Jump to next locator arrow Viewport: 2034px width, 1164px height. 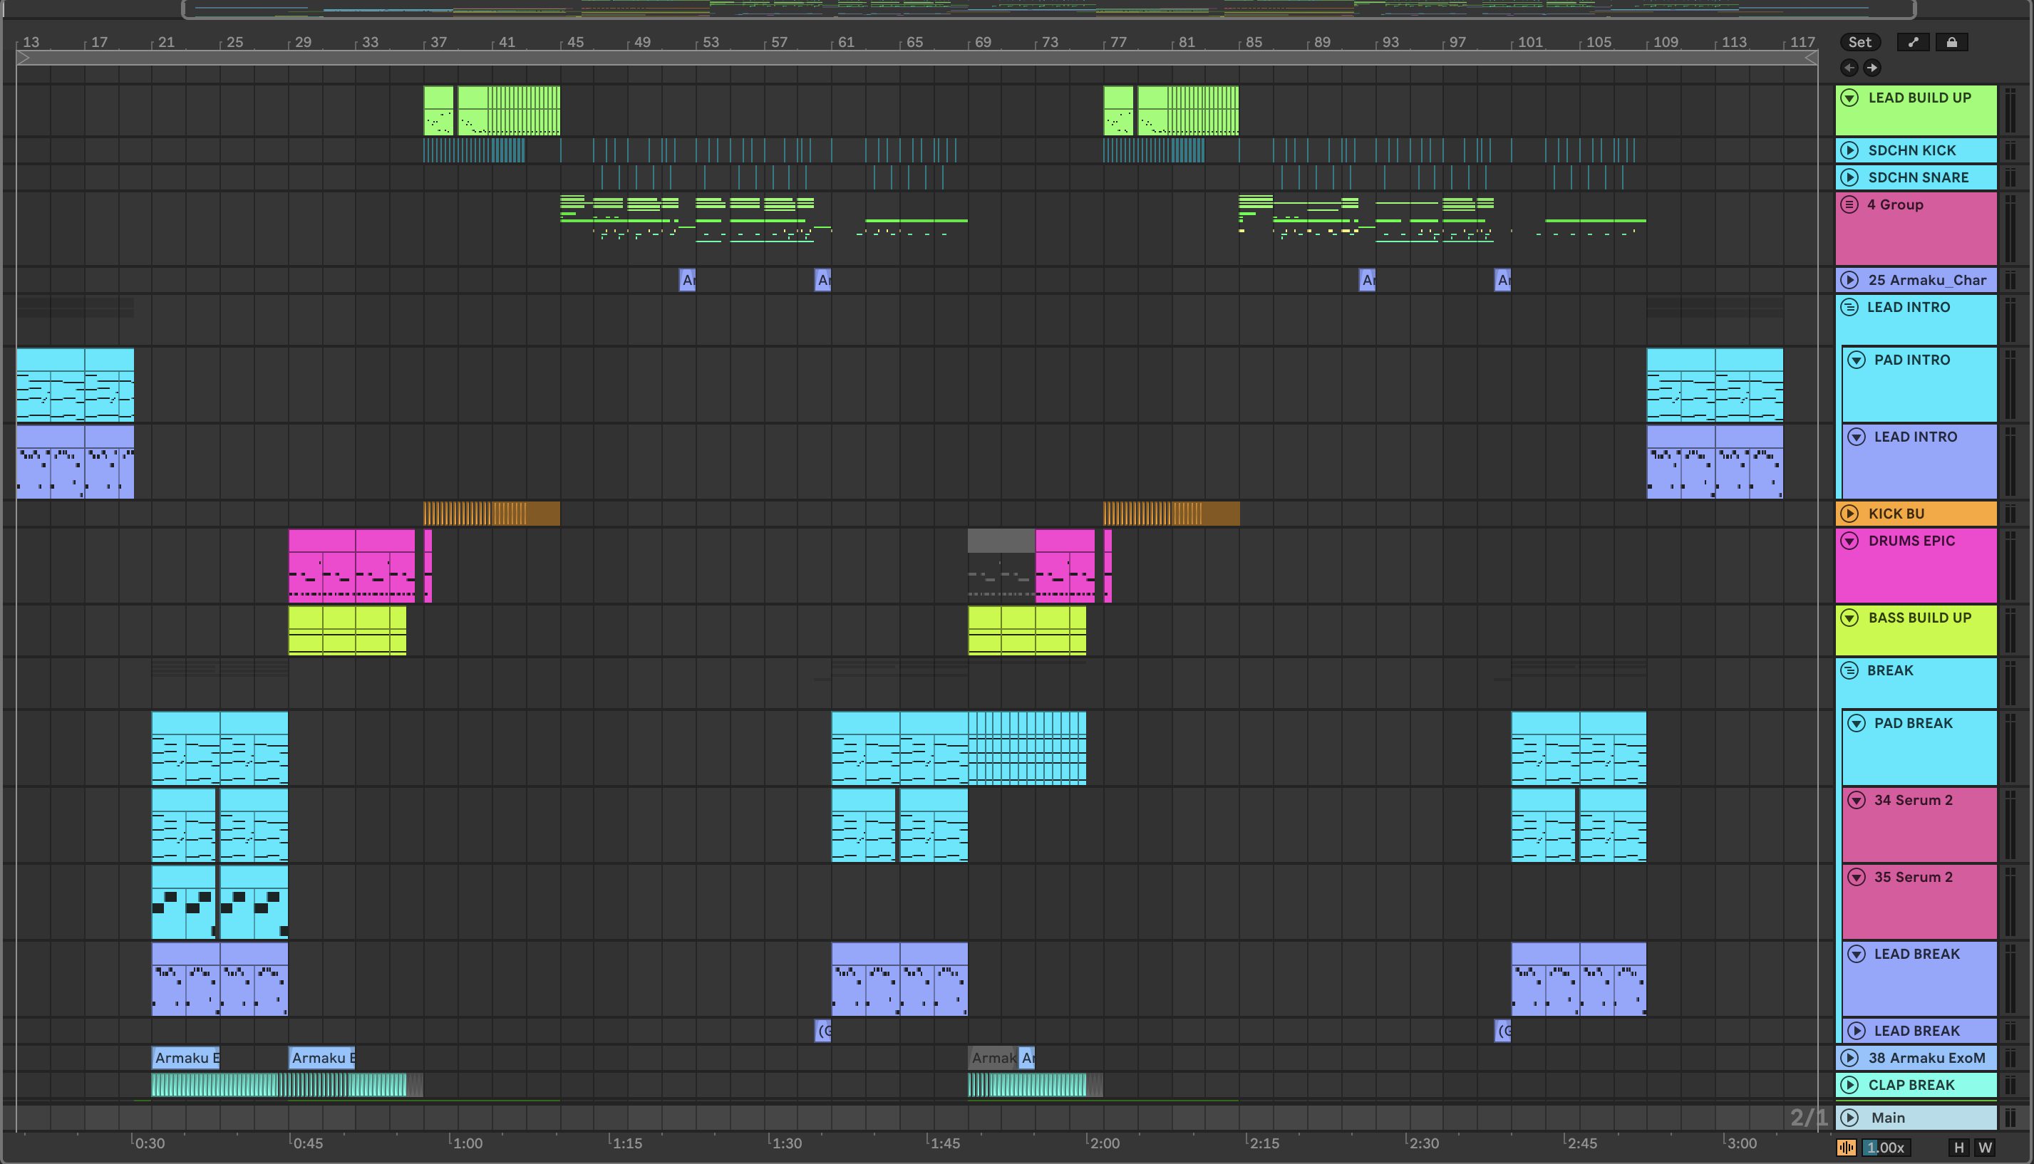[x=1872, y=68]
